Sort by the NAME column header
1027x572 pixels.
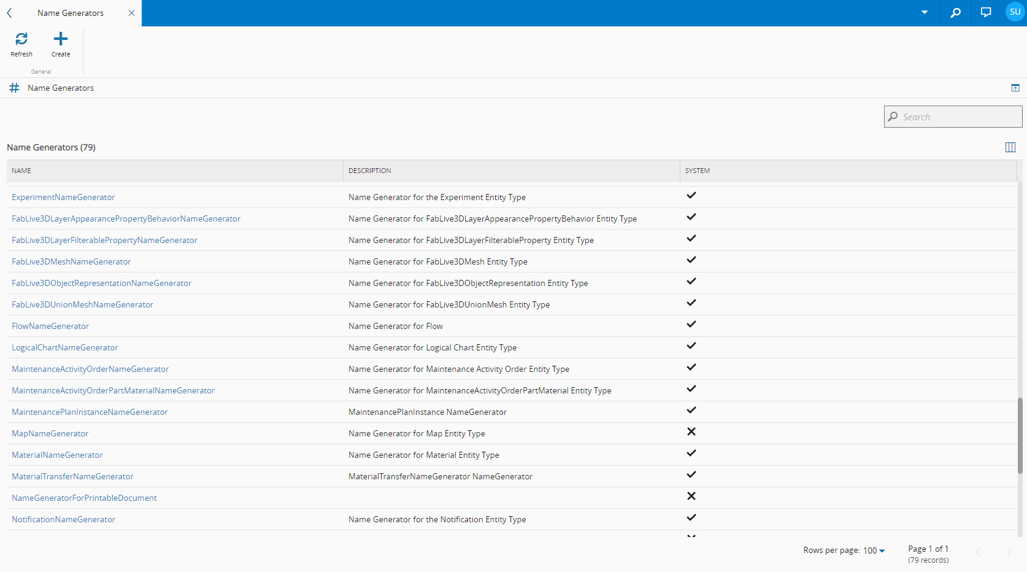tap(21, 171)
